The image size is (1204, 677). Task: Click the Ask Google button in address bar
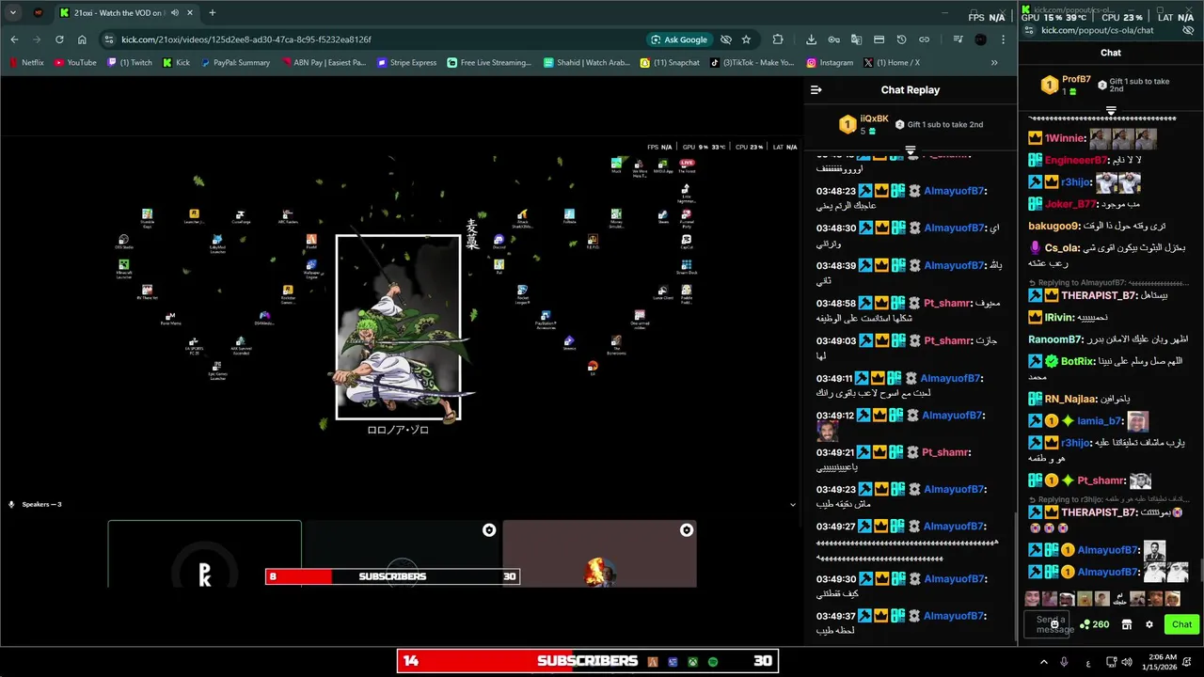[678, 39]
